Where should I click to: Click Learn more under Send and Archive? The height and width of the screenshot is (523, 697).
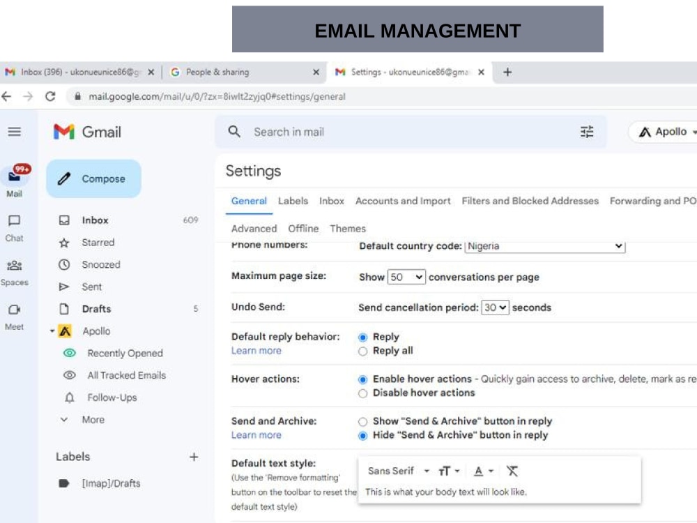pos(256,435)
